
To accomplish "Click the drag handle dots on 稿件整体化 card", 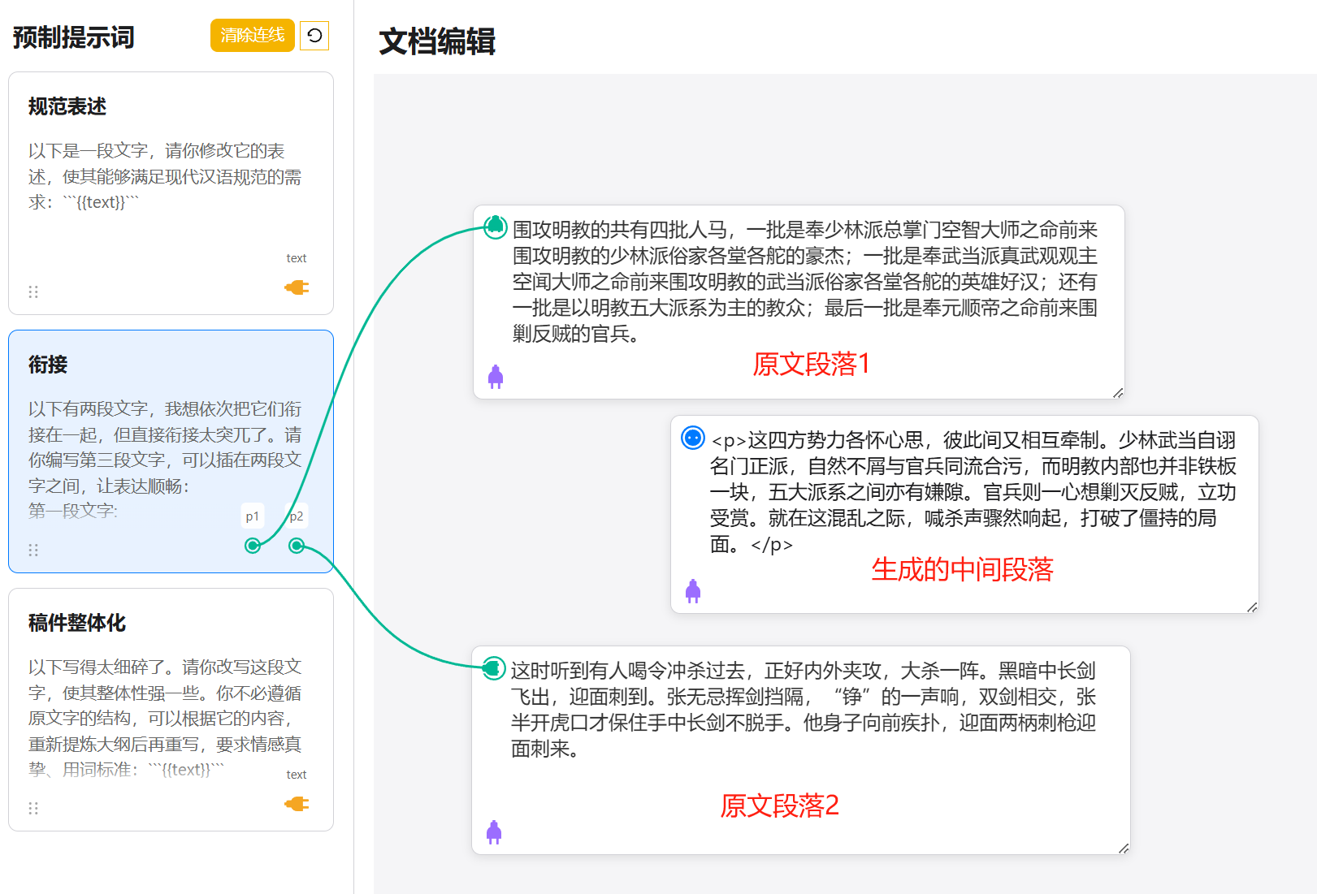I will click(33, 808).
